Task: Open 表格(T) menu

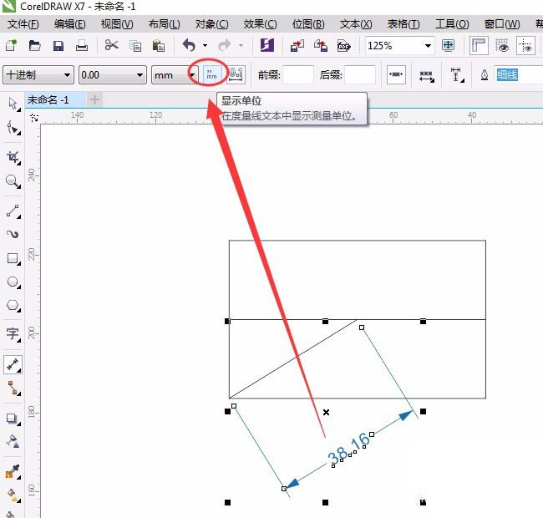Action: [x=403, y=24]
